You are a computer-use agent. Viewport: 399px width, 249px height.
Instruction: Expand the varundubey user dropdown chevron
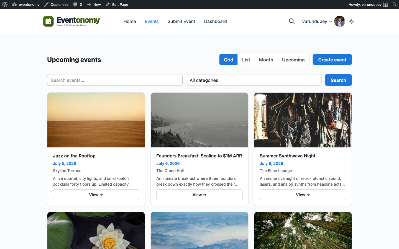(x=331, y=21)
